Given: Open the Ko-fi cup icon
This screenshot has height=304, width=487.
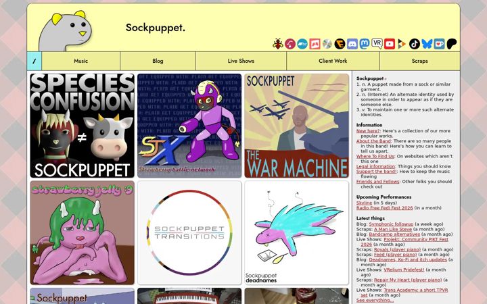Looking at the screenshot, I should coord(439,44).
